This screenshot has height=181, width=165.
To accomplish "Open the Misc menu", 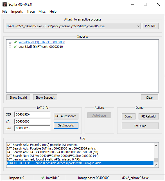I will click(x=42, y=12).
